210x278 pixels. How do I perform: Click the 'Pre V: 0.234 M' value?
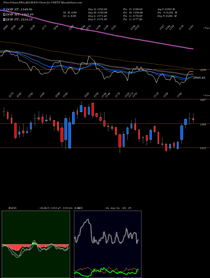167,13
